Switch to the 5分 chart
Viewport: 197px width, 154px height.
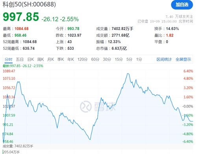pyautogui.click(x=129, y=60)
